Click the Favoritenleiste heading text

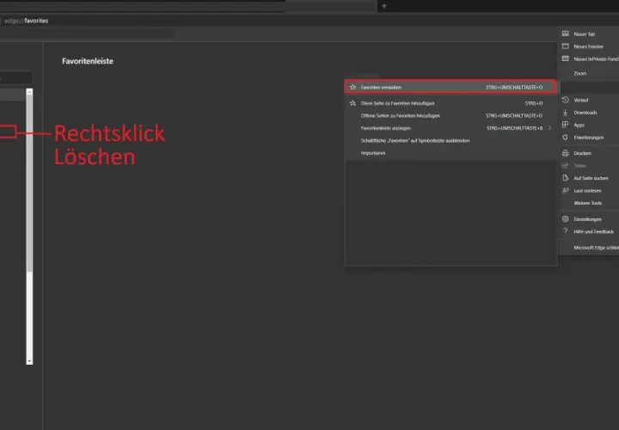(x=88, y=61)
